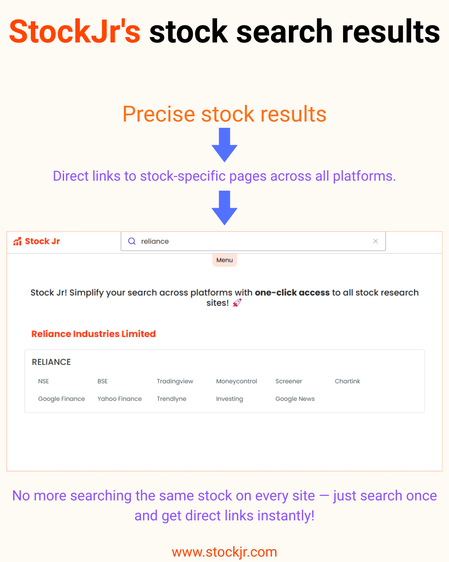The height and width of the screenshot is (562, 449).
Task: Open the Tradingview link
Action: pyautogui.click(x=175, y=381)
